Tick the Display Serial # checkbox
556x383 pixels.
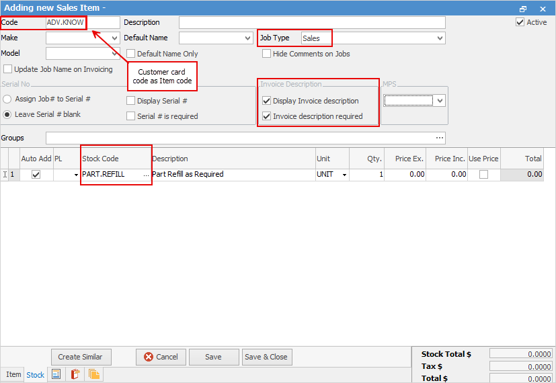(131, 101)
